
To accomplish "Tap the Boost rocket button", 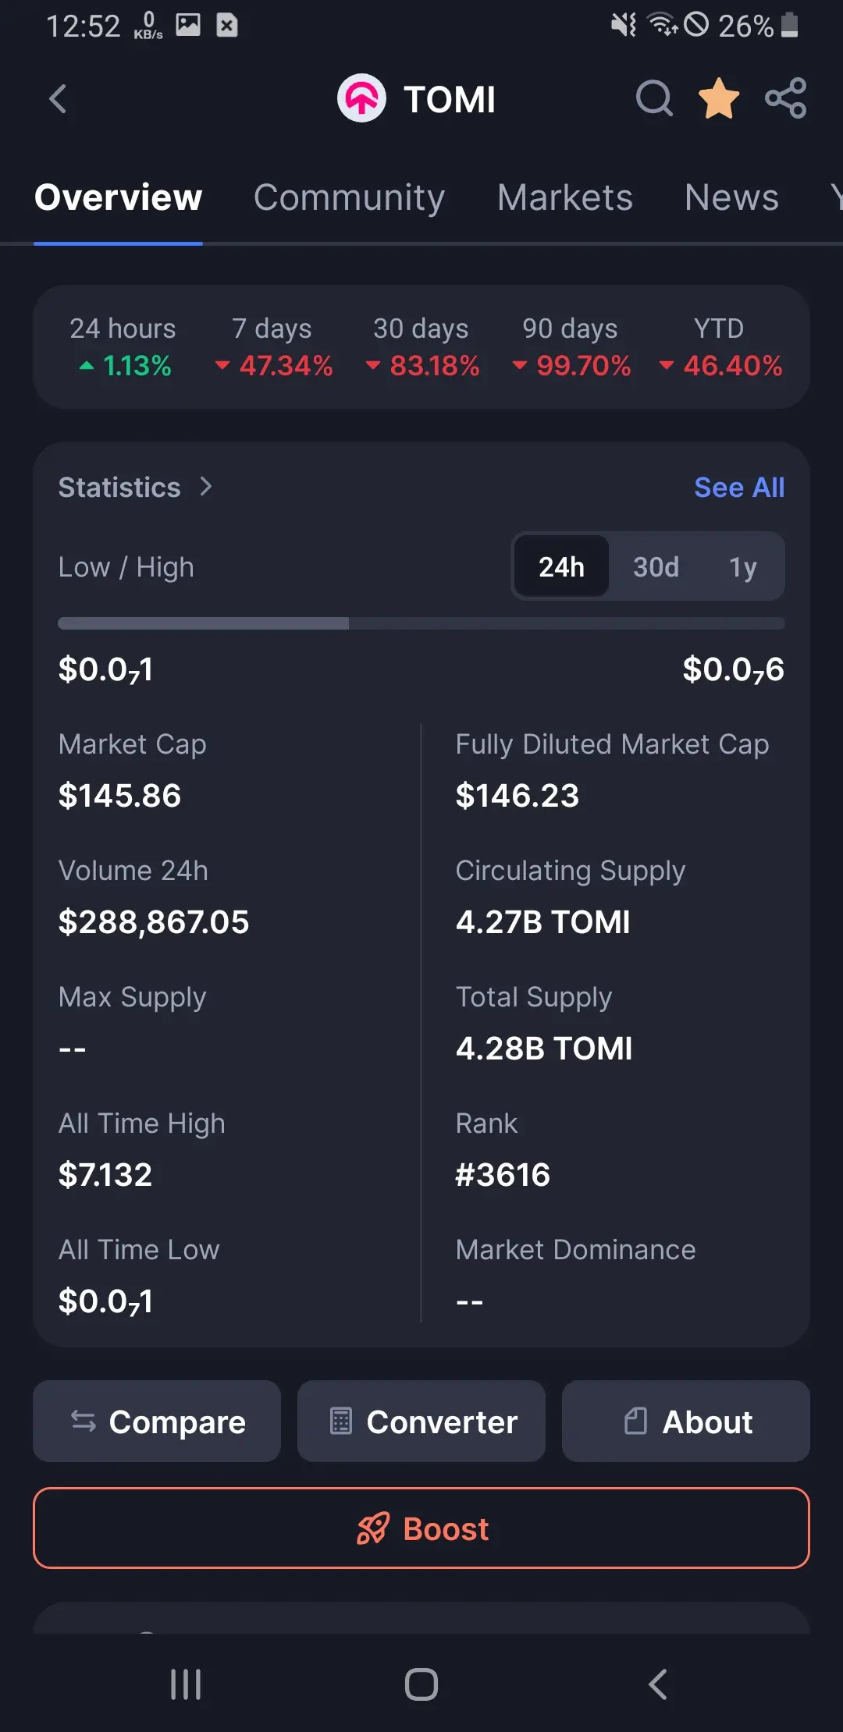I will tap(421, 1528).
